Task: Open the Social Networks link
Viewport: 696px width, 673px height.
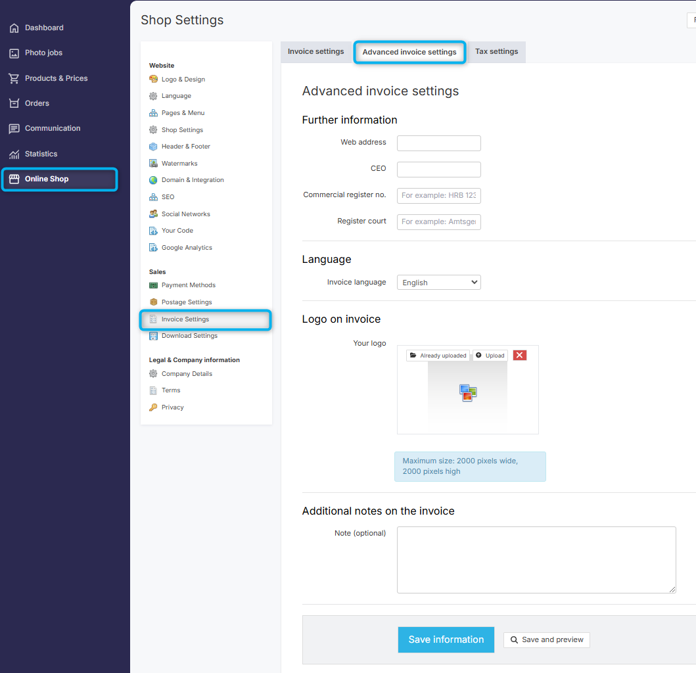Action: pyautogui.click(x=185, y=214)
